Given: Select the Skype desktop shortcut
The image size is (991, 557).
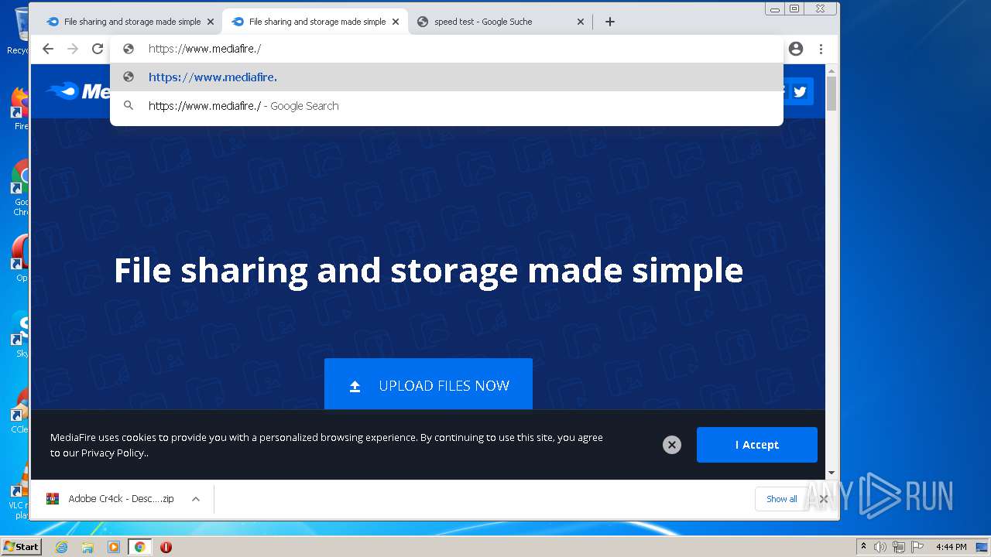Looking at the screenshot, I should coord(20,334).
